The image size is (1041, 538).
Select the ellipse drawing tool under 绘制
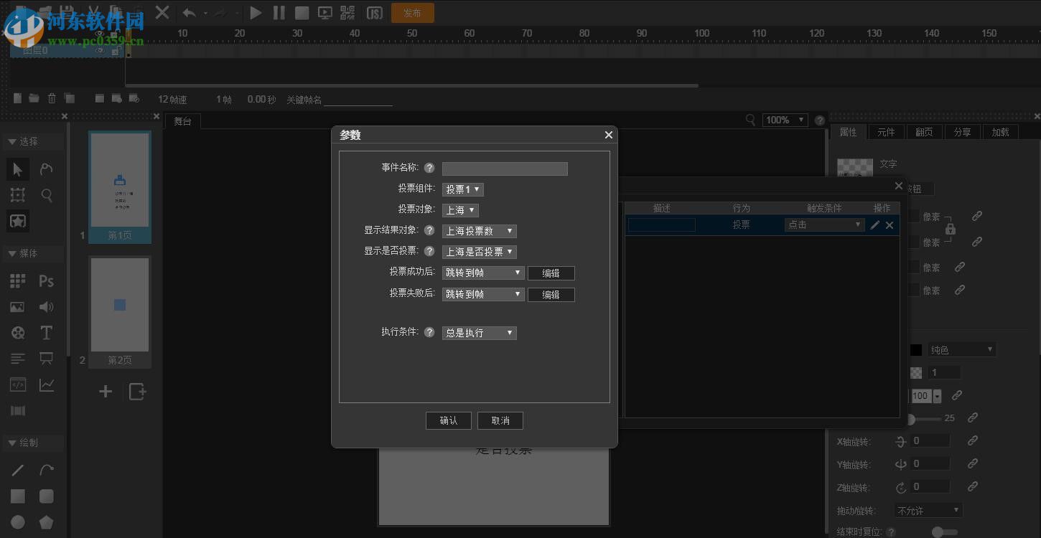pos(17,522)
